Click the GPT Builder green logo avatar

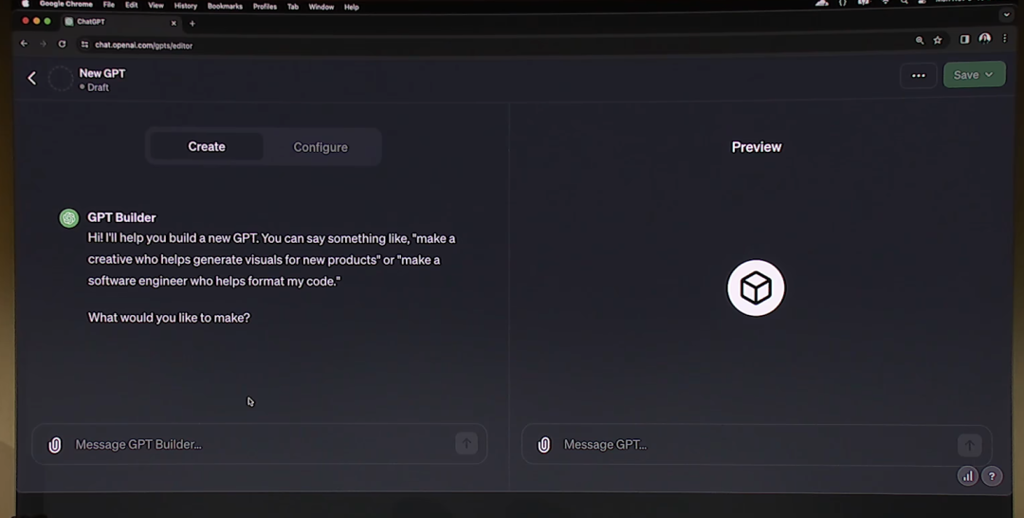[x=69, y=218]
